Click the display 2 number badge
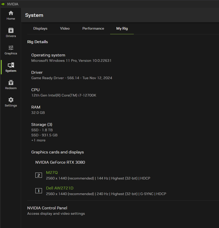This screenshot has width=219, height=228. pos(38,175)
